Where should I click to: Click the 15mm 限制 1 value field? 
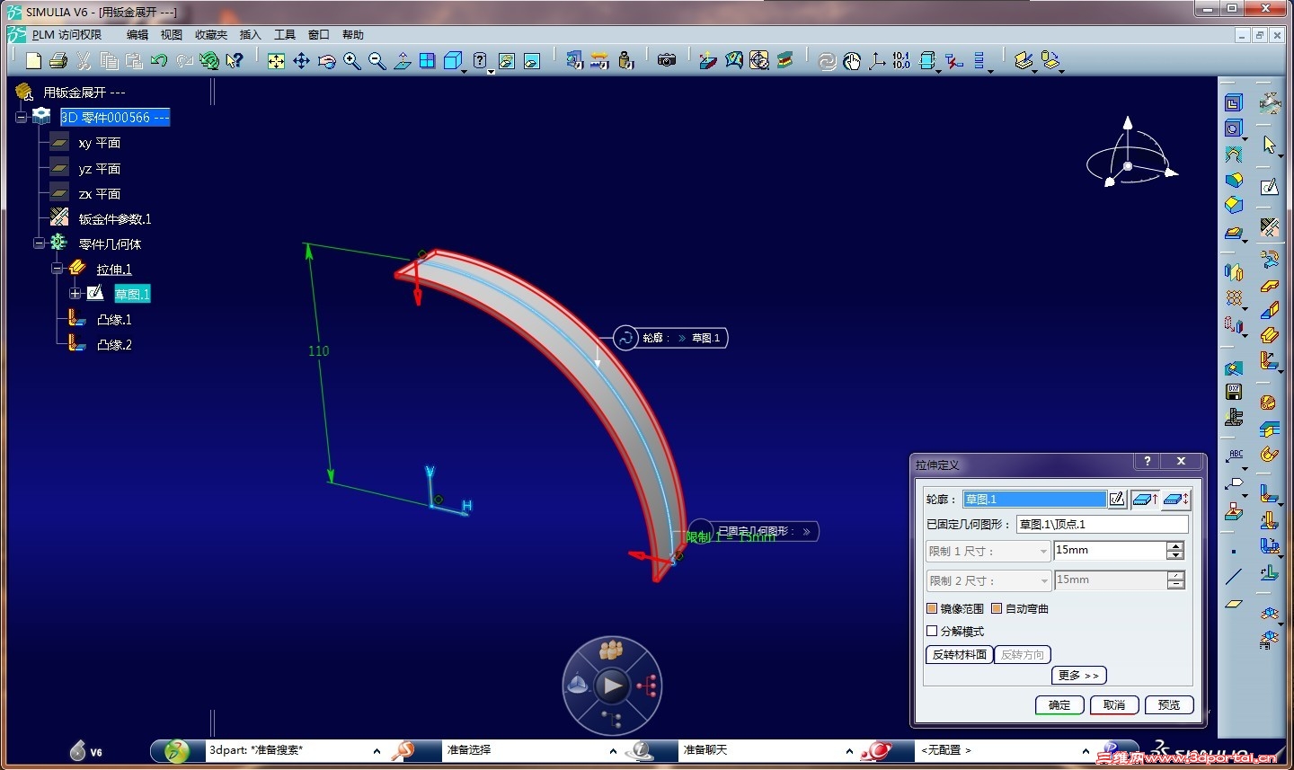point(1110,551)
